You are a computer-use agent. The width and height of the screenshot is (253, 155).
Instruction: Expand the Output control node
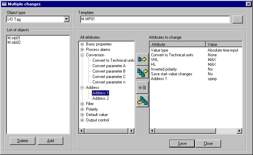[x=82, y=120]
